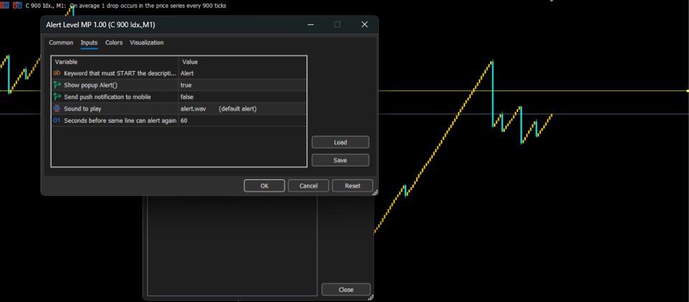Click the Load button
The image size is (689, 302).
(340, 142)
